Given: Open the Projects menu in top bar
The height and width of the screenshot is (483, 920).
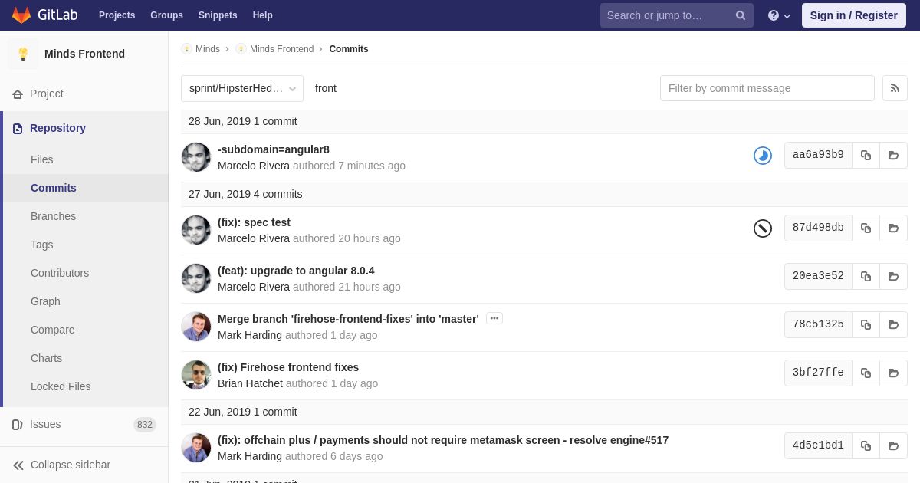Looking at the screenshot, I should (117, 15).
